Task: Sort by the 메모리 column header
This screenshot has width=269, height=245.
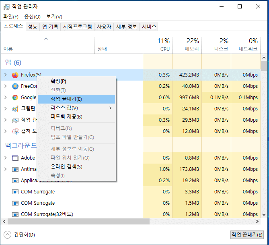Action: tap(187, 45)
